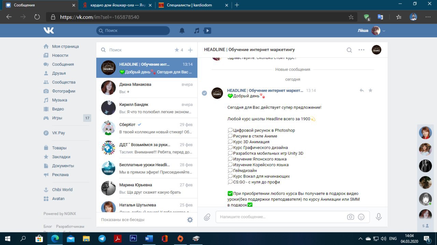Screen dimensions: 437x245
Task: Open ДДТ Возьмёмся за руки conversation
Action: click(x=147, y=148)
